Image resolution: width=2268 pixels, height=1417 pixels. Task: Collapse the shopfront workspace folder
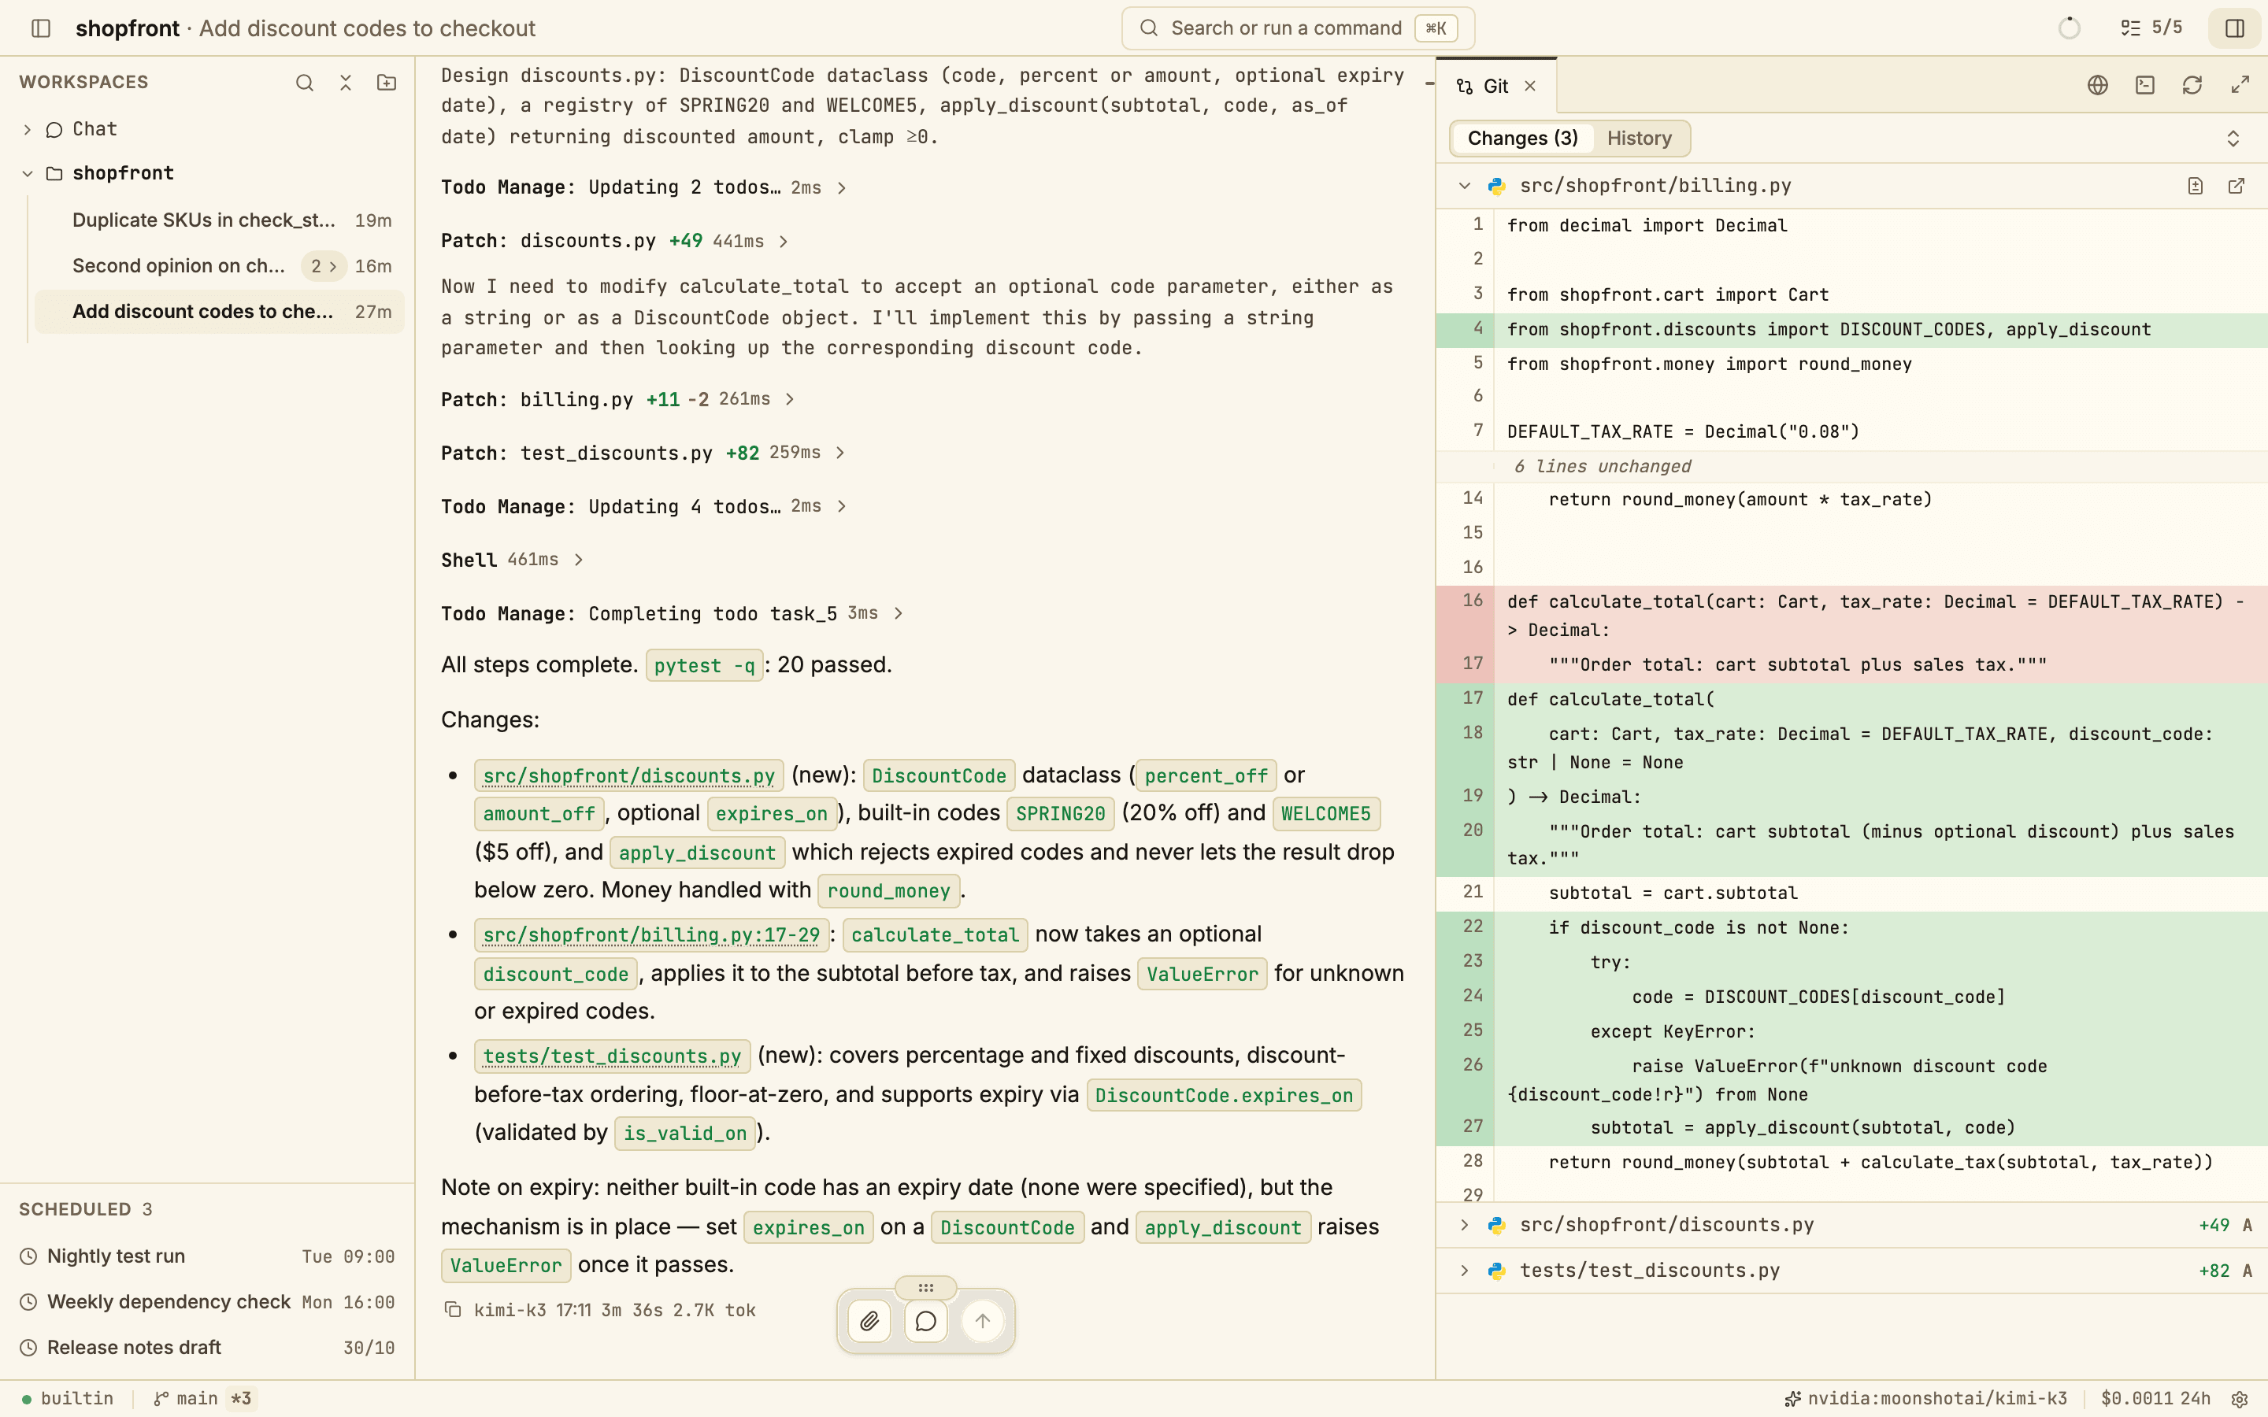tap(28, 173)
